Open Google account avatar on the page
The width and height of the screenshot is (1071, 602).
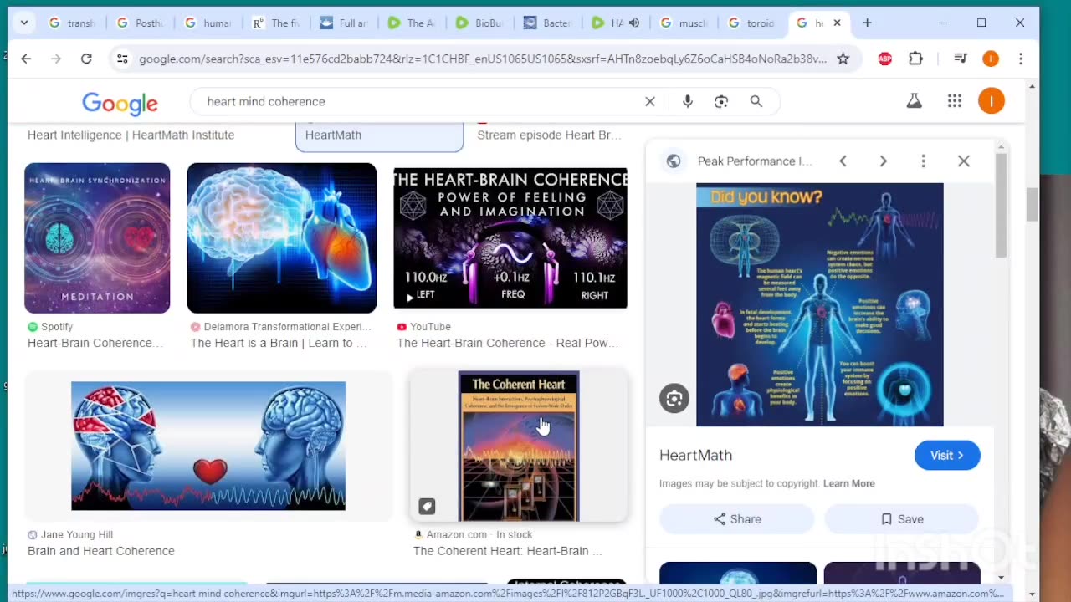992,101
